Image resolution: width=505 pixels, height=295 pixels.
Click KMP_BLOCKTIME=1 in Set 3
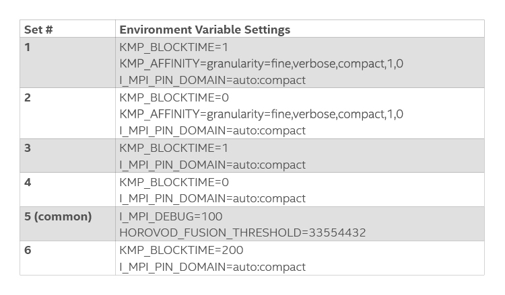point(174,148)
